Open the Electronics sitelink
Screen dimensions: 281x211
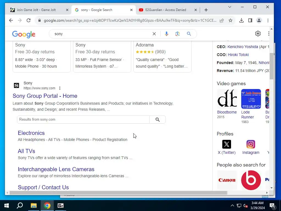pyautogui.click(x=31, y=133)
